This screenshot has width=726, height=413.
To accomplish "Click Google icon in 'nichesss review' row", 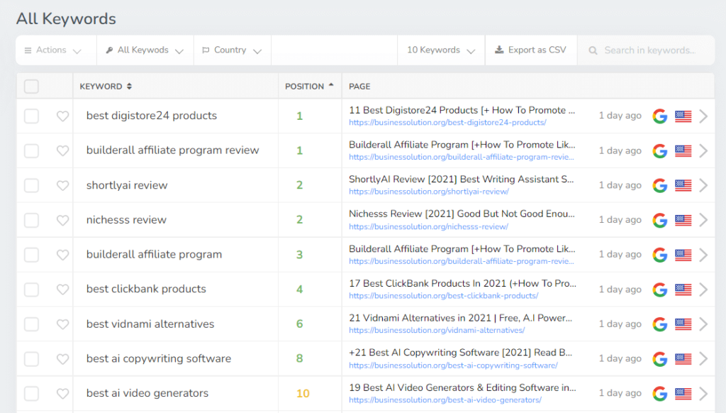I will (x=660, y=220).
